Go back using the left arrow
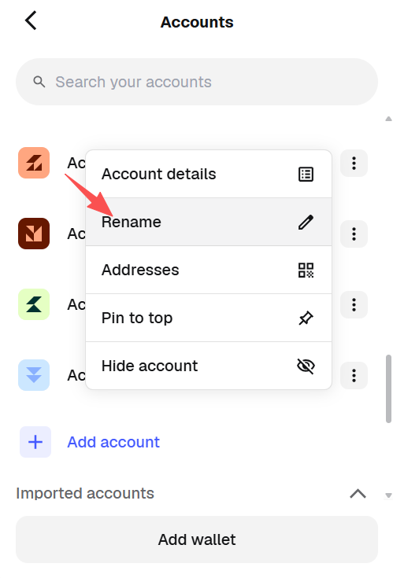Image resolution: width=393 pixels, height=578 pixels. click(31, 20)
